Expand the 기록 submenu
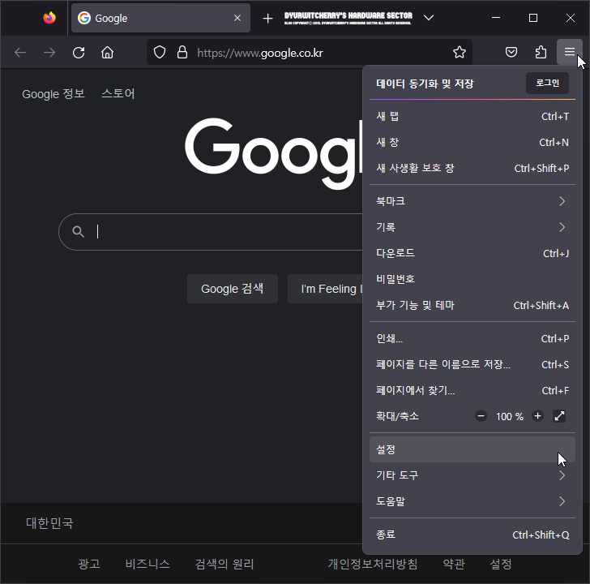 coord(472,227)
